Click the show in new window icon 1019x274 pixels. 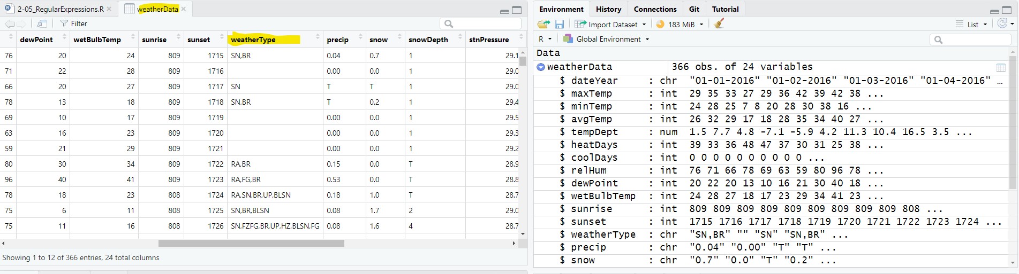[x=42, y=24]
